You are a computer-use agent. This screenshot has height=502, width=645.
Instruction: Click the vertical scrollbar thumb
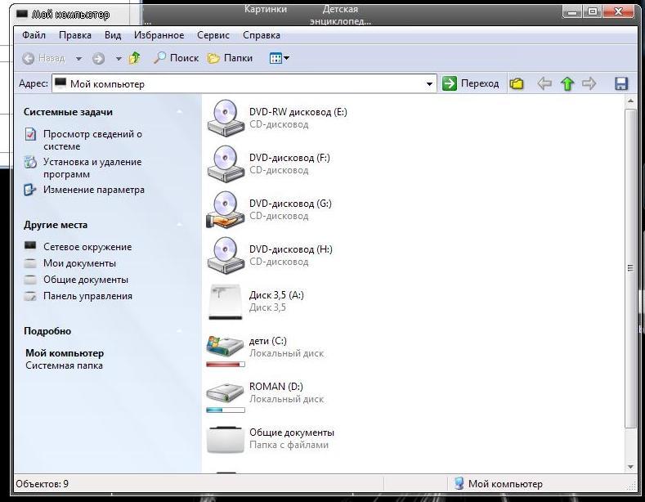tap(629, 269)
